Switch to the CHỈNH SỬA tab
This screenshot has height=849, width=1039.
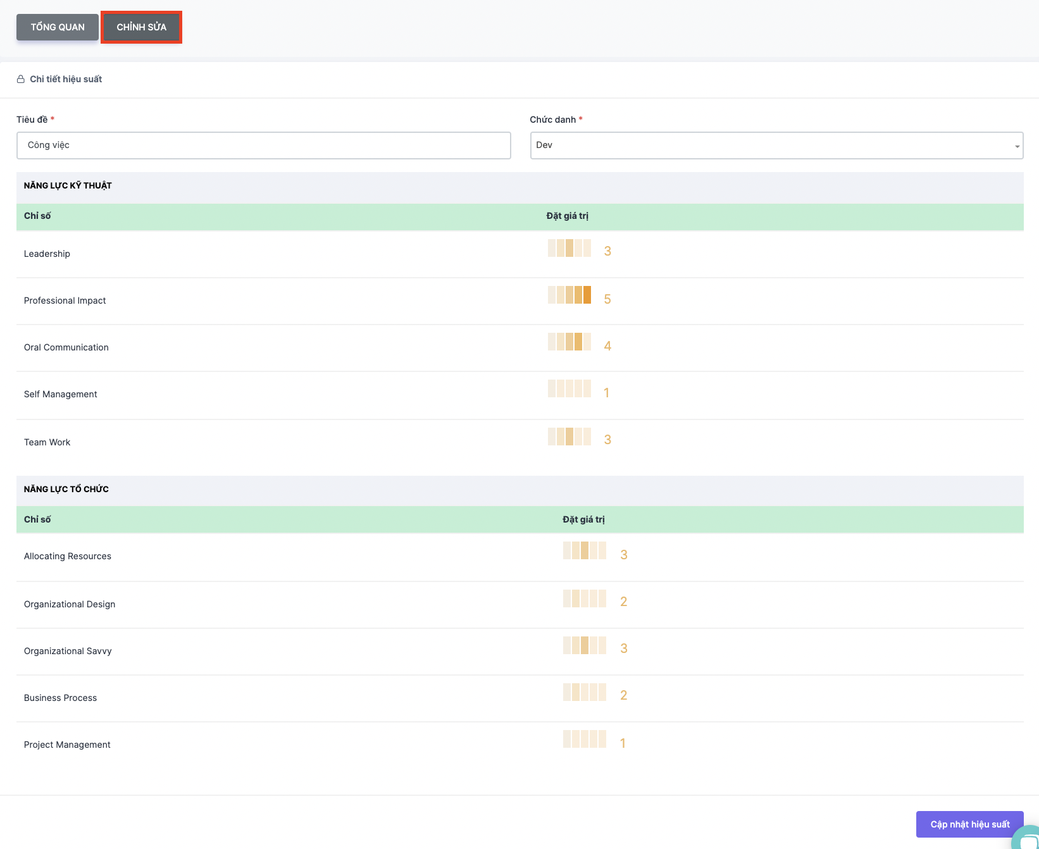pyautogui.click(x=142, y=27)
